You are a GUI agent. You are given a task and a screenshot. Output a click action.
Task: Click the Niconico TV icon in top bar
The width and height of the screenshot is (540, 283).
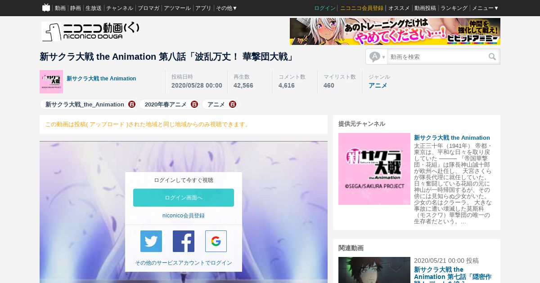[x=46, y=8]
